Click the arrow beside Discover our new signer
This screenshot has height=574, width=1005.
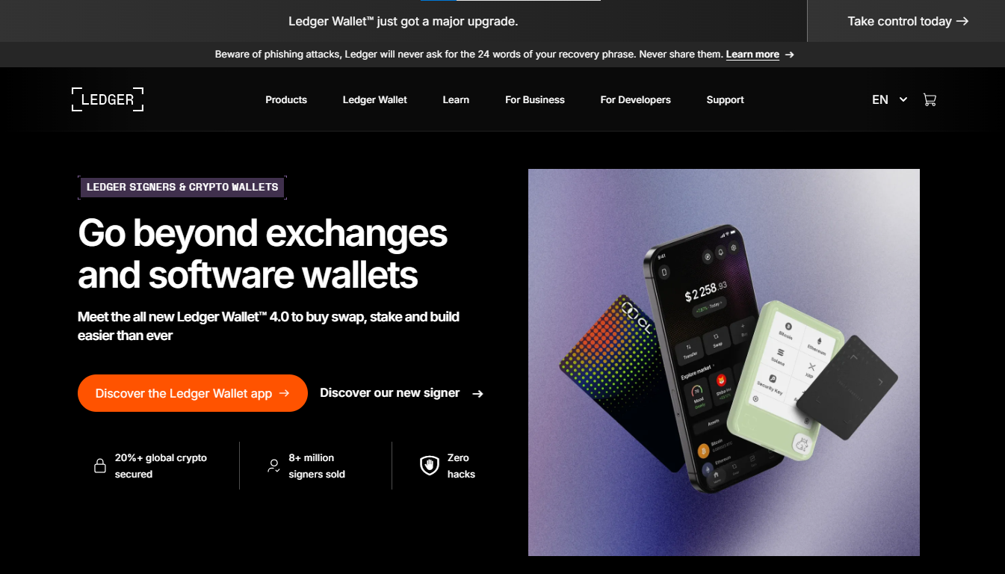[478, 394]
